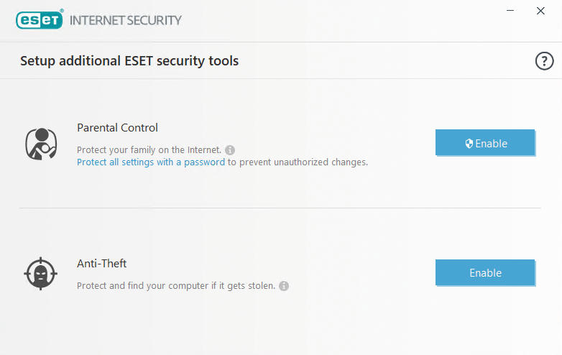
Task: Enable Parental Control
Action: tap(485, 142)
